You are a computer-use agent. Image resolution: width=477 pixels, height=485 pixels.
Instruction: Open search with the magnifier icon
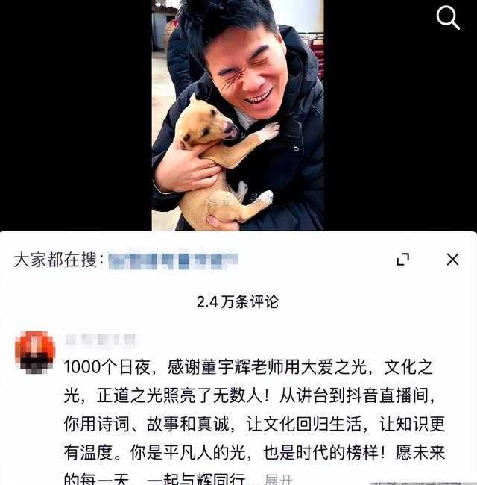pyautogui.click(x=448, y=18)
